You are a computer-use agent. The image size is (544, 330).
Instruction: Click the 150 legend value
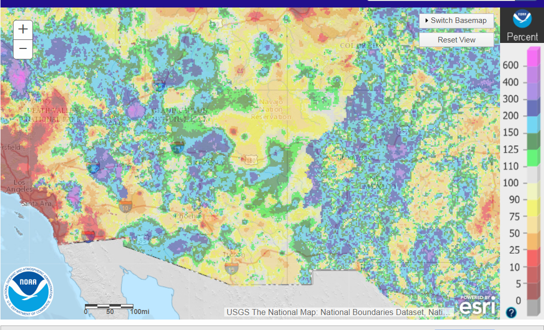[511, 132]
